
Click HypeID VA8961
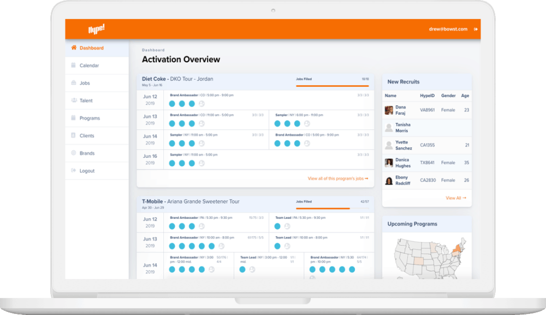click(x=428, y=110)
